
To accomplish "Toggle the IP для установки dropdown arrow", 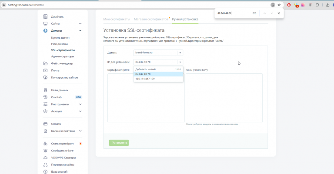I will [x=180, y=62].
